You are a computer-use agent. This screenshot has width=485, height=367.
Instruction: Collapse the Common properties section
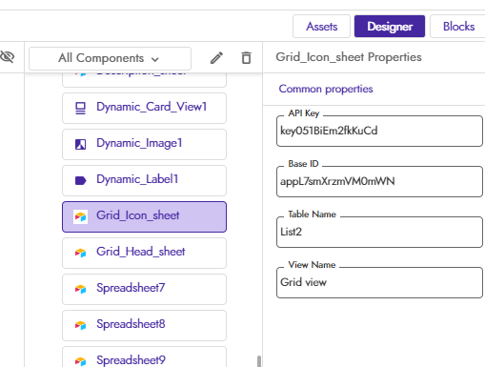click(326, 89)
